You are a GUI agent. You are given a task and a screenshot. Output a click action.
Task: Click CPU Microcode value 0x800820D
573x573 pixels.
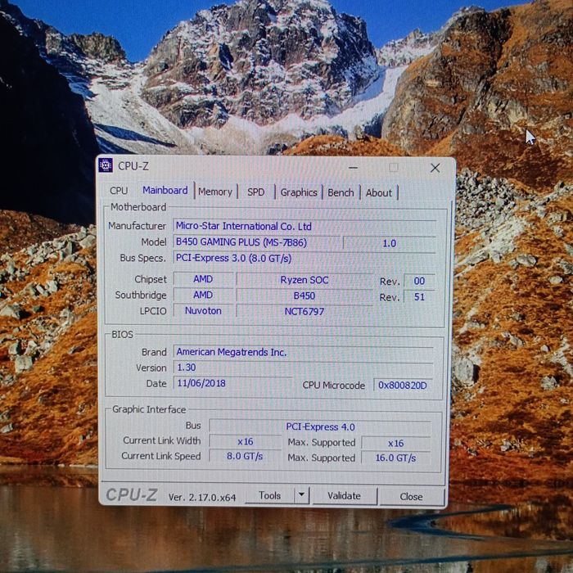(x=403, y=386)
